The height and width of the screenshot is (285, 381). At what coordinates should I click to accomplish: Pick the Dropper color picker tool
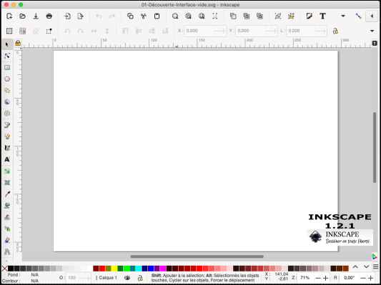[x=7, y=194]
